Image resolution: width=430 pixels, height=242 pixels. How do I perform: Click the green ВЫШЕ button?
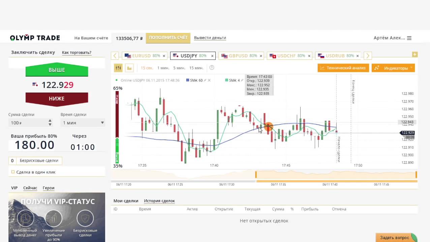57,70
